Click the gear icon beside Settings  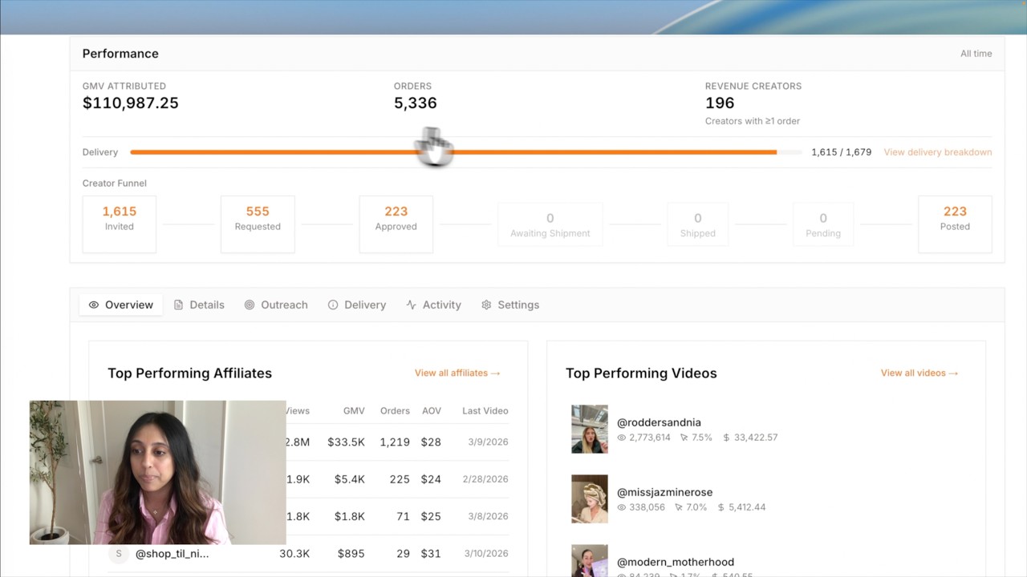[x=486, y=305]
